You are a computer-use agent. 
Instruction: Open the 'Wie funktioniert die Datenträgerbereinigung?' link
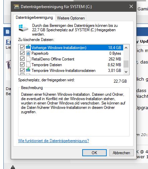[53, 141]
